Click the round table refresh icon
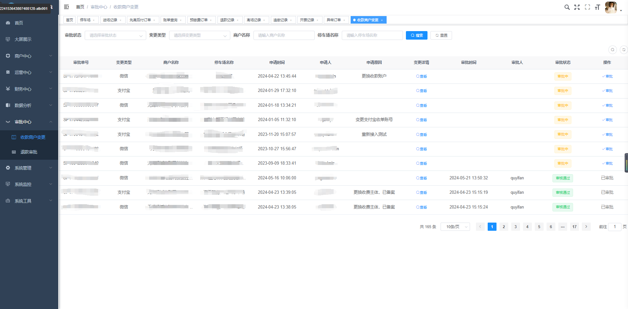Screen dimensions: 628x309 point(624,49)
